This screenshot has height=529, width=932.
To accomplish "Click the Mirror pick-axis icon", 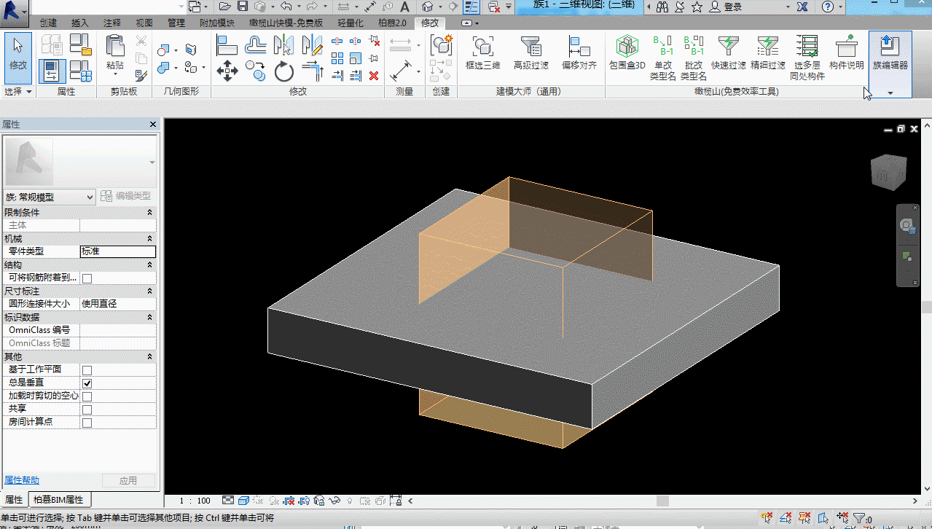I will [284, 45].
